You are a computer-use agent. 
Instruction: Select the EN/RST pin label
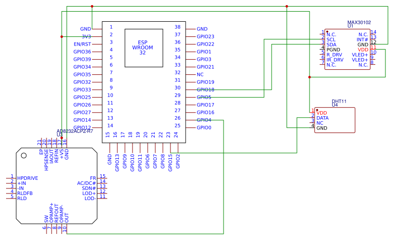coord(82,44)
